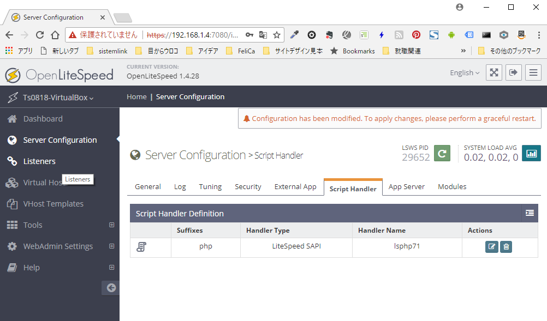Open the FeliCa bookmark folder
The height and width of the screenshot is (321, 547).
pos(241,51)
